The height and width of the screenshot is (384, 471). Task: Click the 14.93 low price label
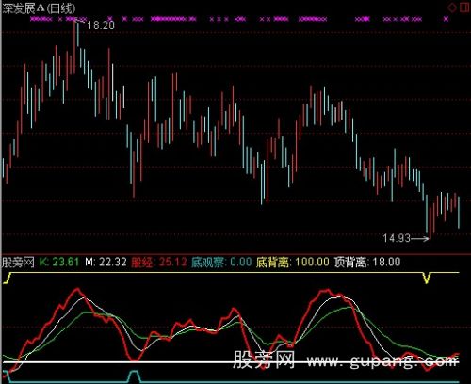tap(397, 238)
